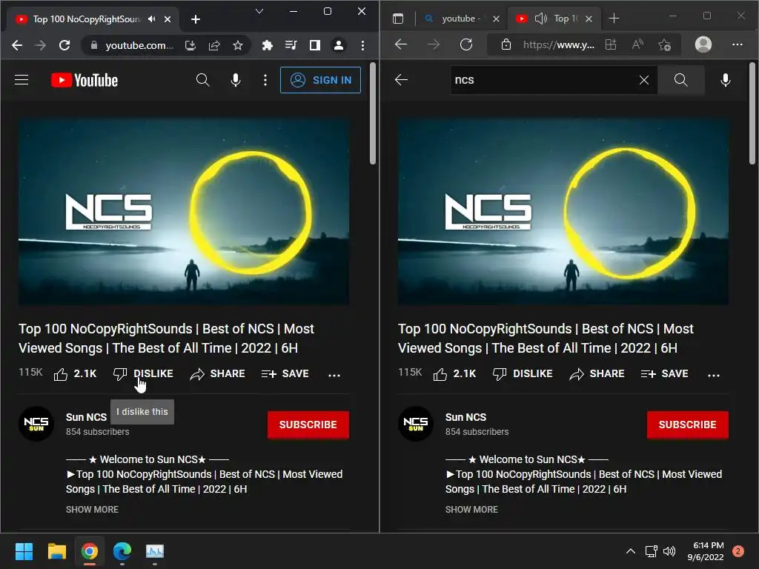Close the Top 100 NoCopyRightSounds Chrome tab
Image resolution: width=759 pixels, height=569 pixels.
pyautogui.click(x=168, y=19)
